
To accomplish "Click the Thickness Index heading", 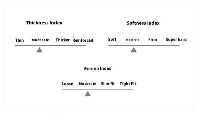I will (x=44, y=23).
